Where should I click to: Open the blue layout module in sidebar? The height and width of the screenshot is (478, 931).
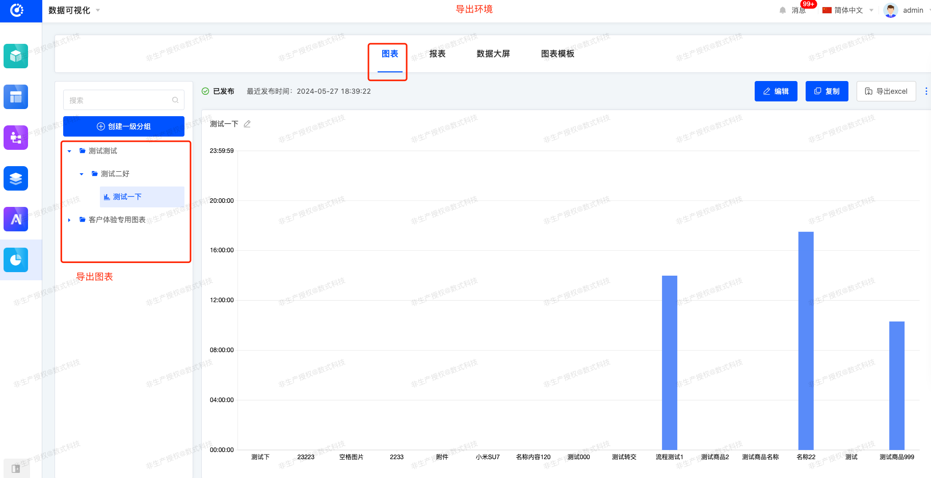(16, 97)
